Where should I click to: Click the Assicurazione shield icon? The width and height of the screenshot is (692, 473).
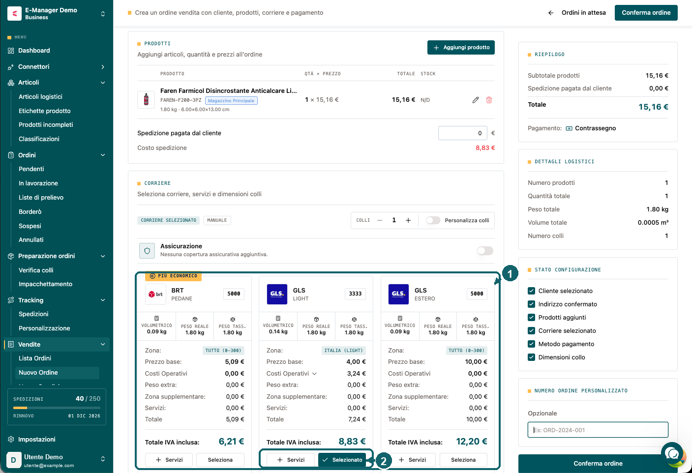click(x=147, y=251)
